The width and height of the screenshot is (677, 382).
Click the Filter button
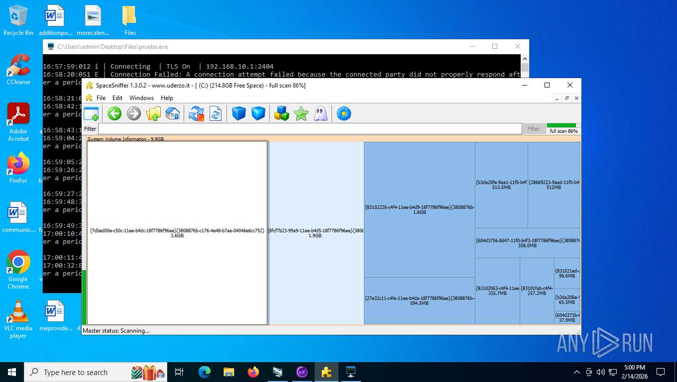534,129
